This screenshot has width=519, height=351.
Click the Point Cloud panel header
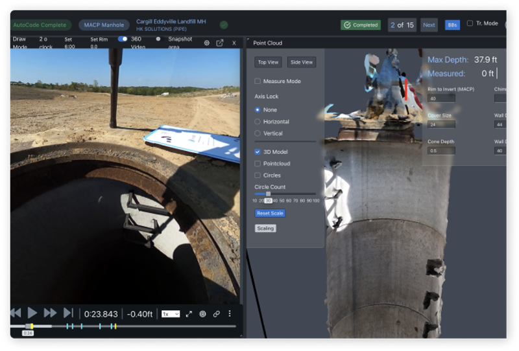tap(267, 43)
